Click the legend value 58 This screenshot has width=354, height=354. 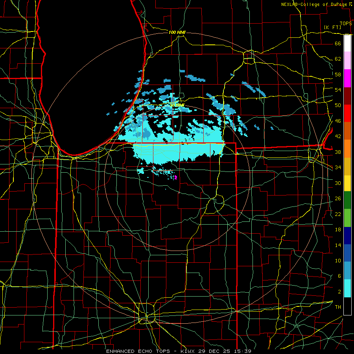click(x=338, y=74)
